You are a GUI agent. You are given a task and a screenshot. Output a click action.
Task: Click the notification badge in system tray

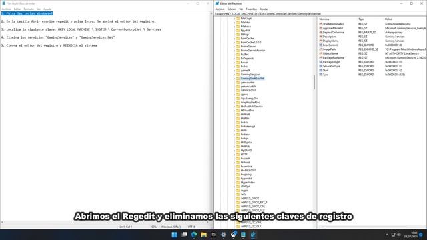click(421, 235)
